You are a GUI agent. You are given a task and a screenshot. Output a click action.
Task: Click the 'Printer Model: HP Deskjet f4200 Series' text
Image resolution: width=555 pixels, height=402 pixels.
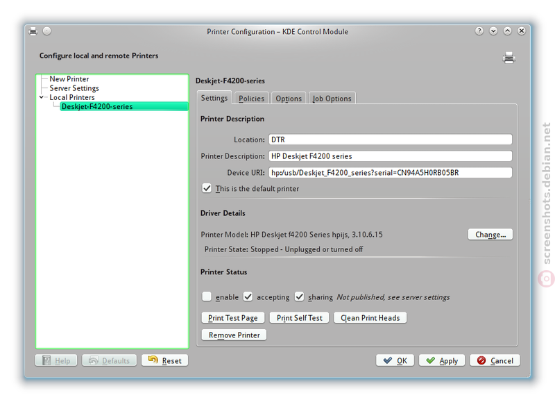[x=291, y=235]
